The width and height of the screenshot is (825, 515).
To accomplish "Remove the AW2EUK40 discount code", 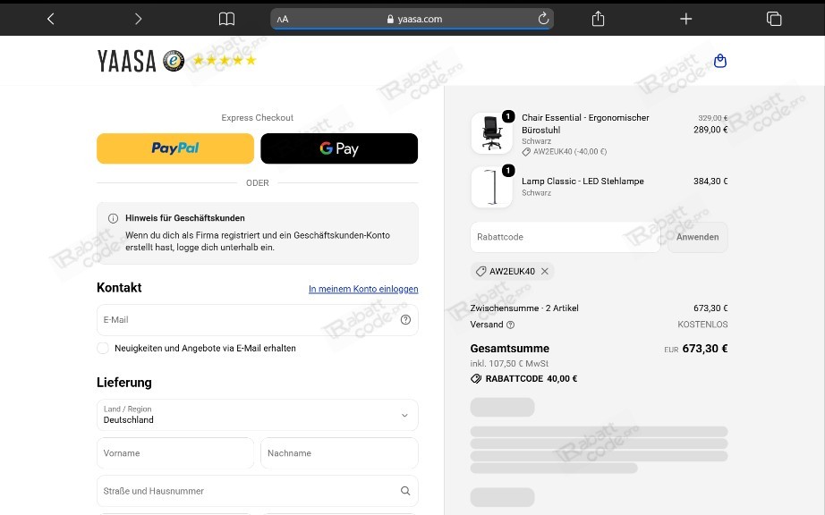I will tap(545, 271).
